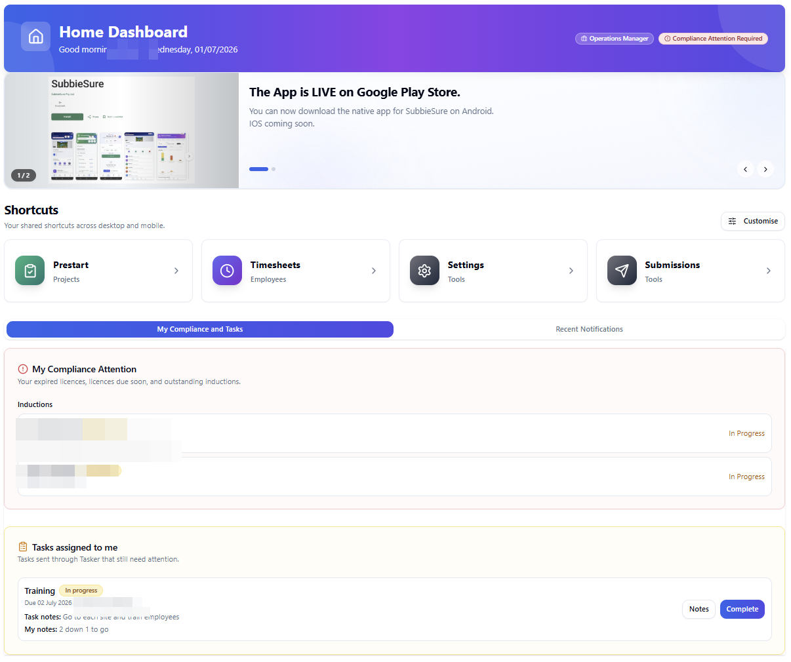Select the second carousel indicator dot

274,169
